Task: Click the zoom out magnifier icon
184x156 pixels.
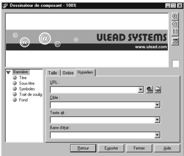Action: (175, 24)
